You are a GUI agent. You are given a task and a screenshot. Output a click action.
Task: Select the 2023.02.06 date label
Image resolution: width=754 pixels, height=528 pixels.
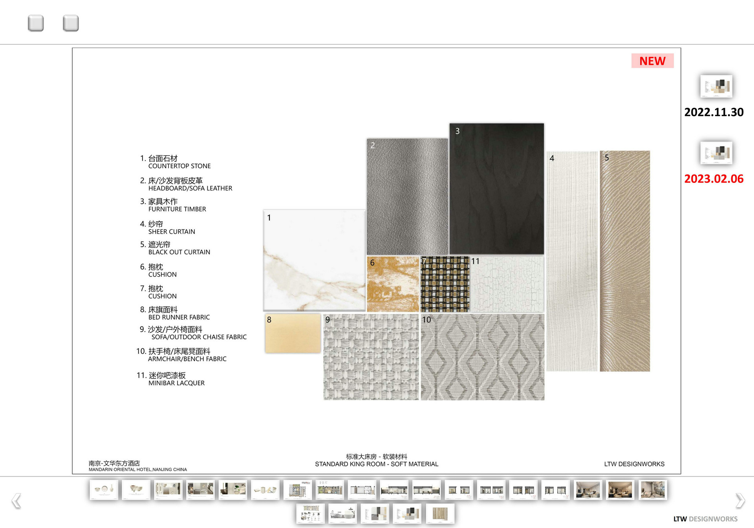714,179
